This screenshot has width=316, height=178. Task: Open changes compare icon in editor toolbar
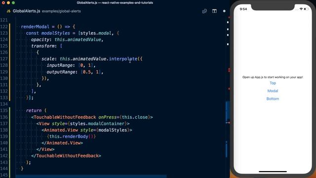(x=204, y=11)
